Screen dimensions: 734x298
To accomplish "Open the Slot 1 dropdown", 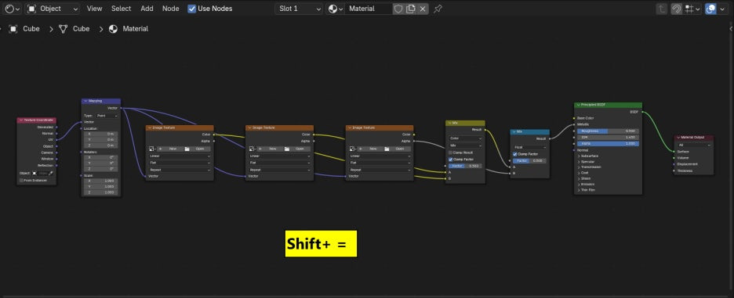I will pyautogui.click(x=299, y=9).
